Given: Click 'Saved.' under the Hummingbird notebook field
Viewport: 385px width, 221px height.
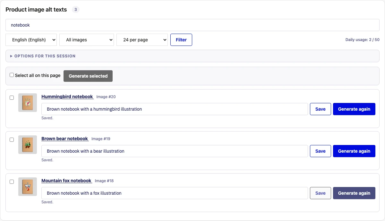Looking at the screenshot, I should (47, 118).
